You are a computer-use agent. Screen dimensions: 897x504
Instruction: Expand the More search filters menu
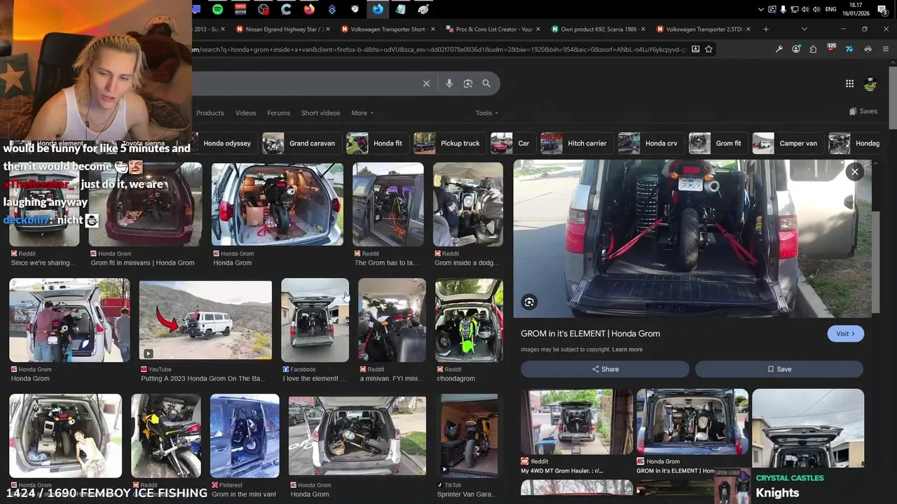point(362,113)
